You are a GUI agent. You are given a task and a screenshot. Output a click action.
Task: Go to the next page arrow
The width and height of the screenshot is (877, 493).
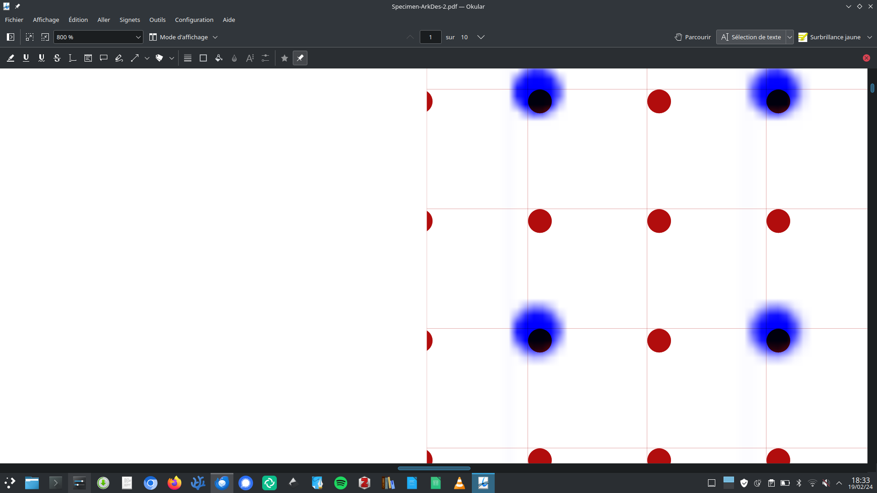click(x=481, y=37)
